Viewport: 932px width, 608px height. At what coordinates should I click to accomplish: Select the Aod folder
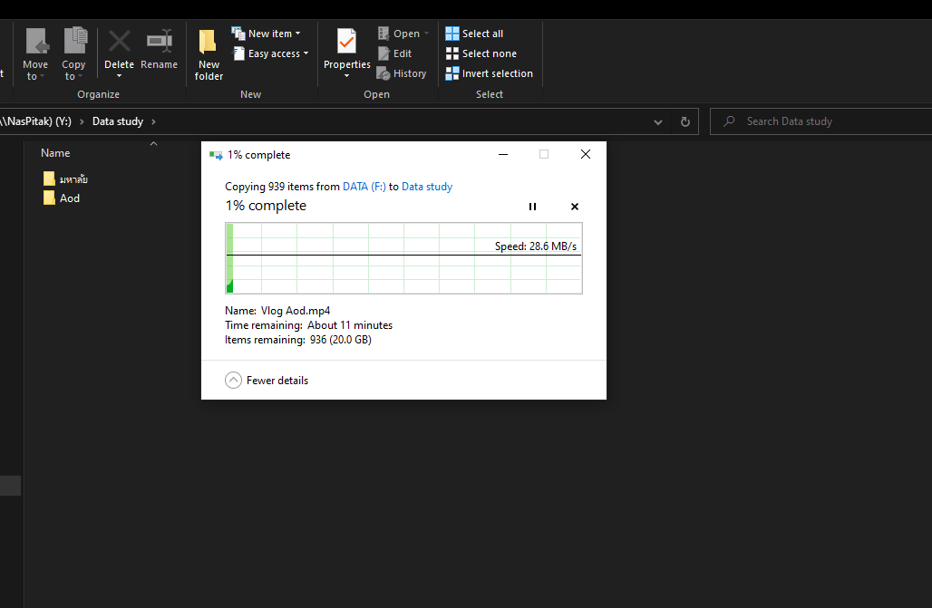click(x=62, y=198)
